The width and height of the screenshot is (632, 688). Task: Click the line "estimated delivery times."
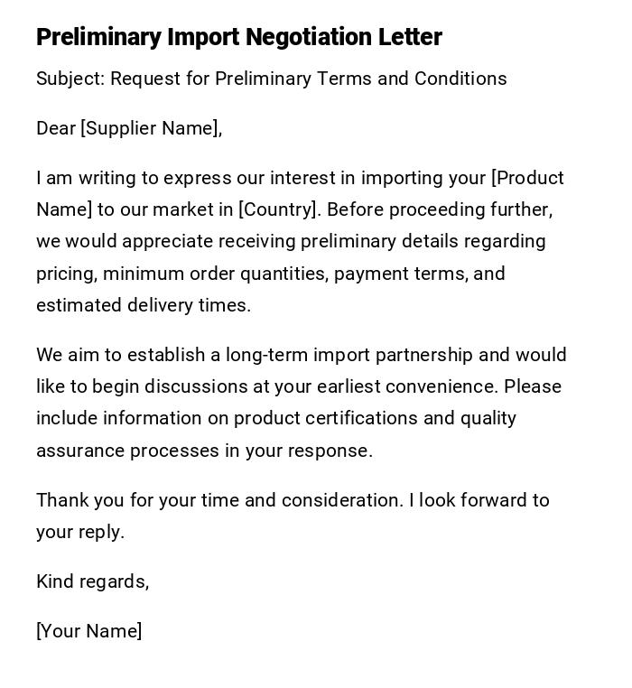pyautogui.click(x=144, y=305)
